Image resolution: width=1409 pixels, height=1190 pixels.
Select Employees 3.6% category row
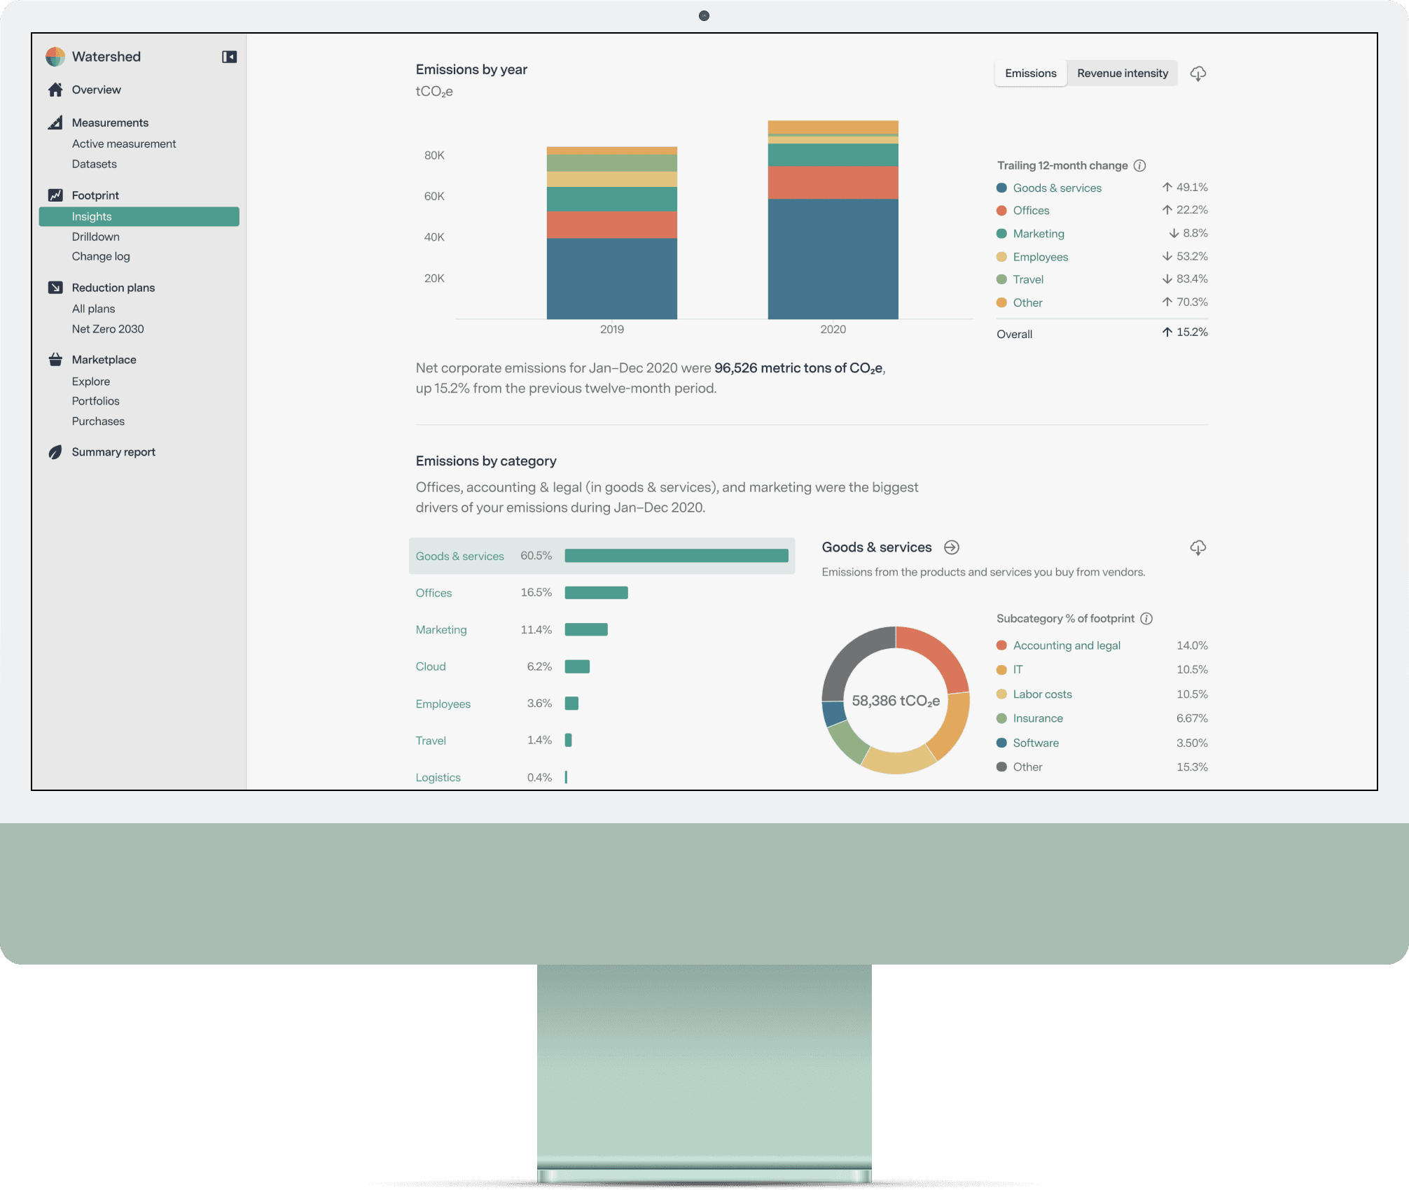[x=602, y=703]
